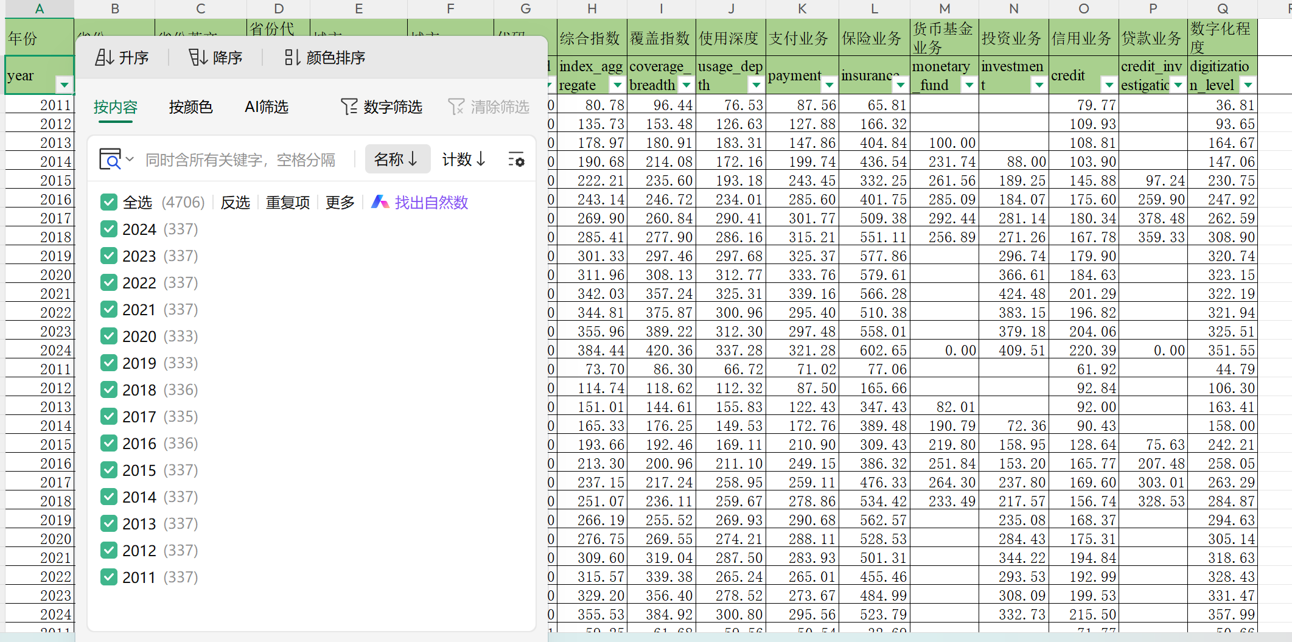Select the 覆盖指数 header cell
The image size is (1292, 642).
point(661,38)
